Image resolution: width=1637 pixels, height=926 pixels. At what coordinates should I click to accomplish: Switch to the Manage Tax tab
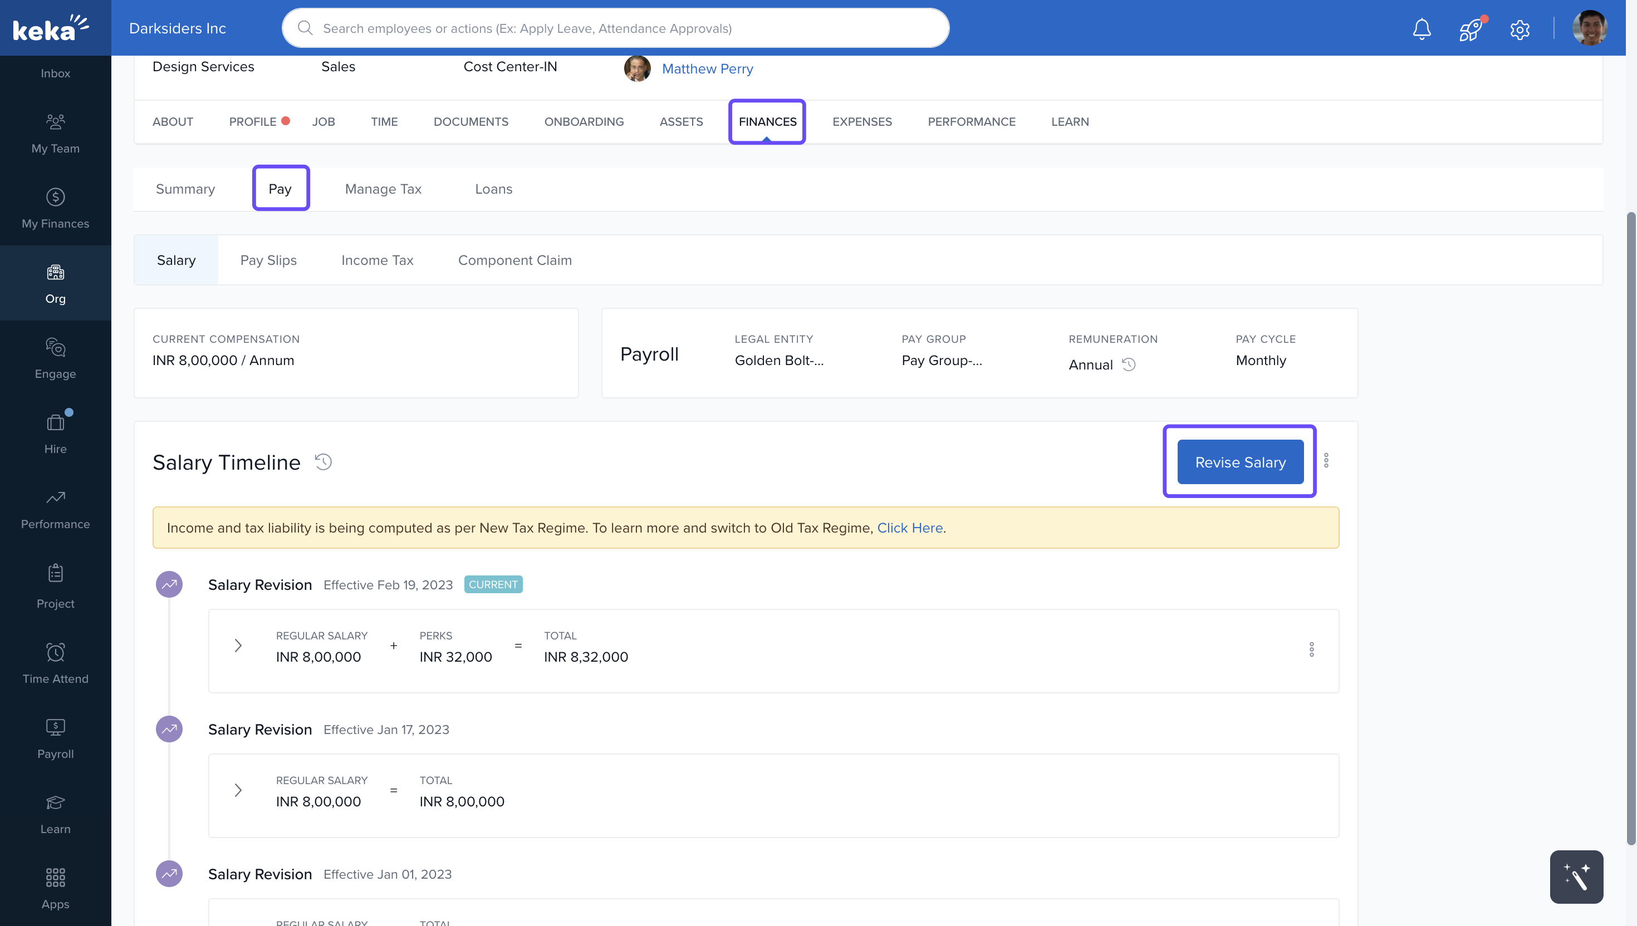[383, 189]
